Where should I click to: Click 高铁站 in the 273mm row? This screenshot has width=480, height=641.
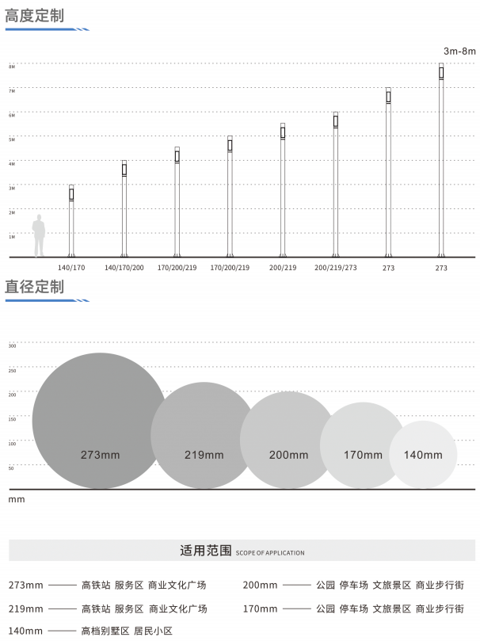click(x=96, y=586)
